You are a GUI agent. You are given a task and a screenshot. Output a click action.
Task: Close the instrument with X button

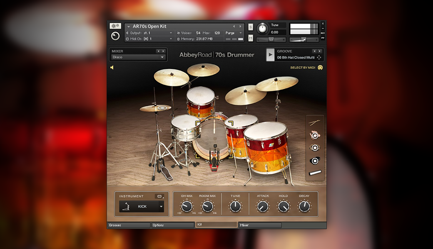click(323, 24)
